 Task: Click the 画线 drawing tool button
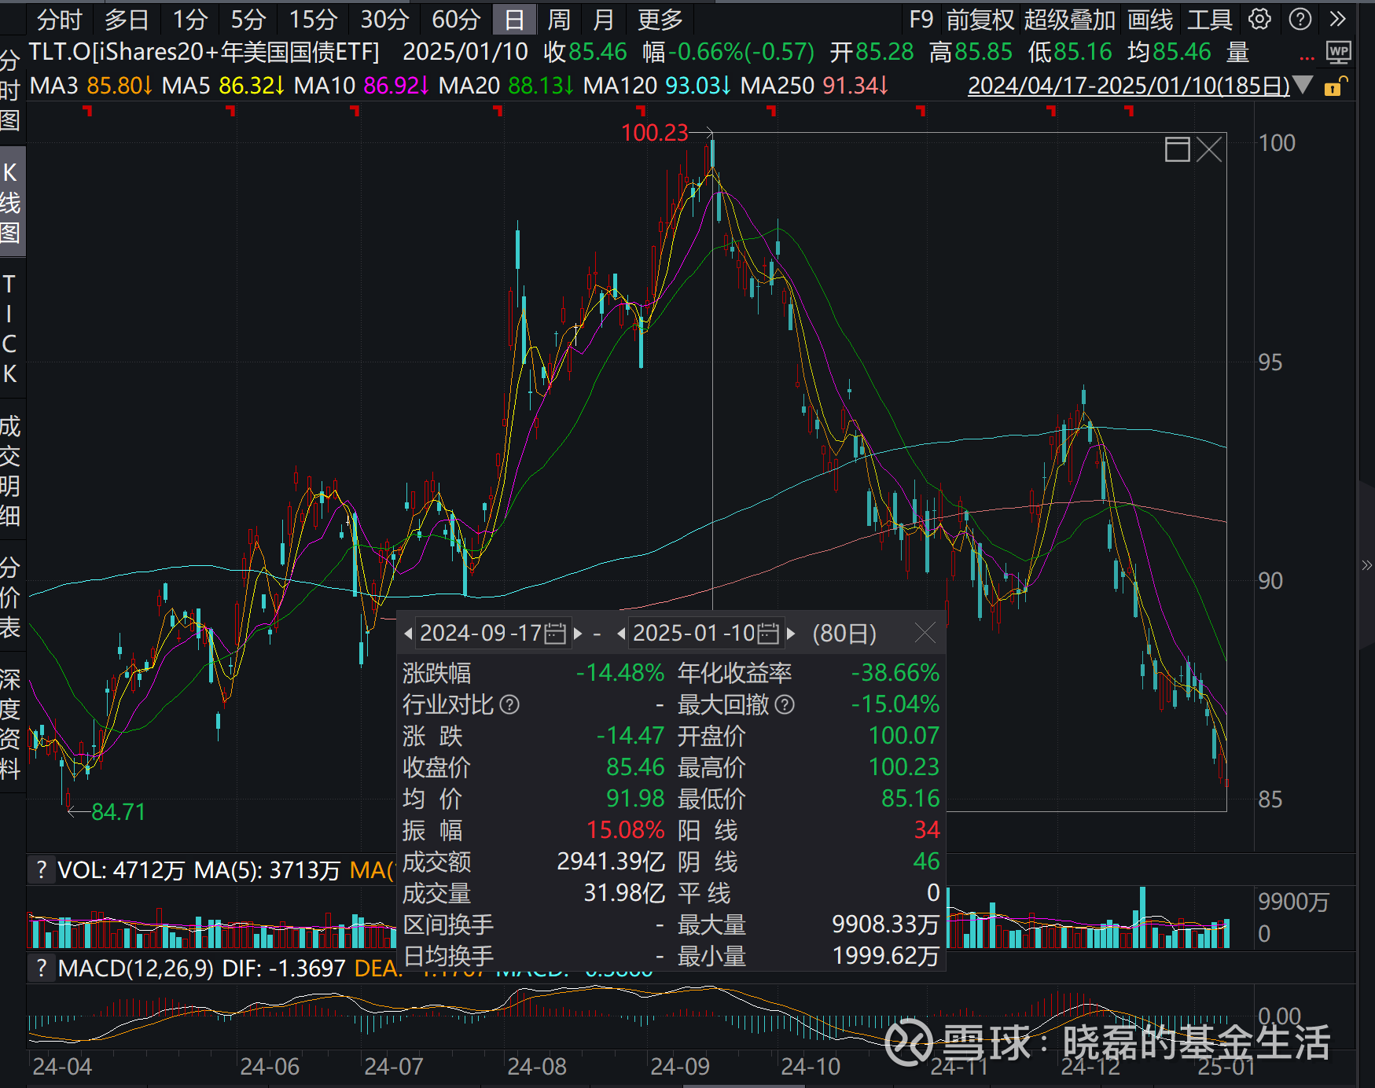click(x=1149, y=20)
